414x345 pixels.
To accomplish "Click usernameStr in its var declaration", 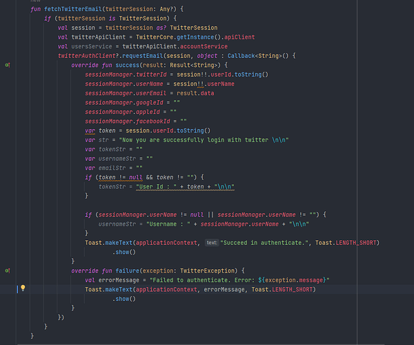I will click(x=117, y=159).
